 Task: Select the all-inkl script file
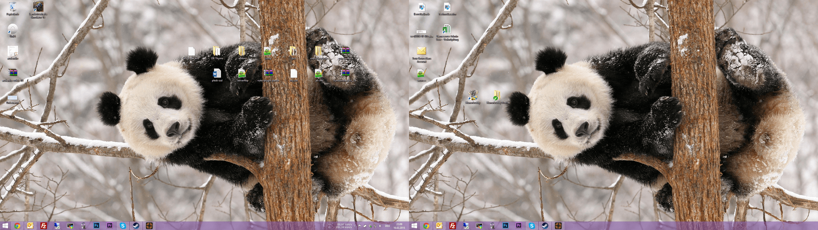(319, 75)
